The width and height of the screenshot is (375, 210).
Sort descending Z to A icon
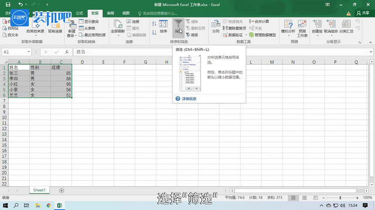(154, 32)
